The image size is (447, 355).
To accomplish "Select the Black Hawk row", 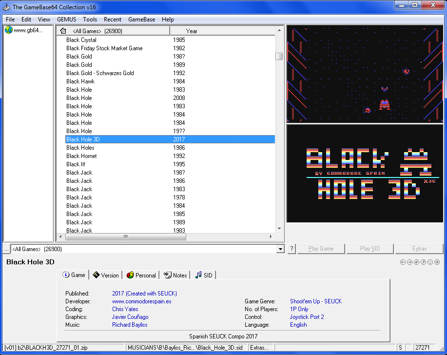I will [x=170, y=81].
